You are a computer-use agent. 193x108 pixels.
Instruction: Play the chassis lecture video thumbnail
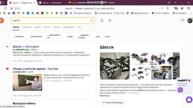point(27,82)
